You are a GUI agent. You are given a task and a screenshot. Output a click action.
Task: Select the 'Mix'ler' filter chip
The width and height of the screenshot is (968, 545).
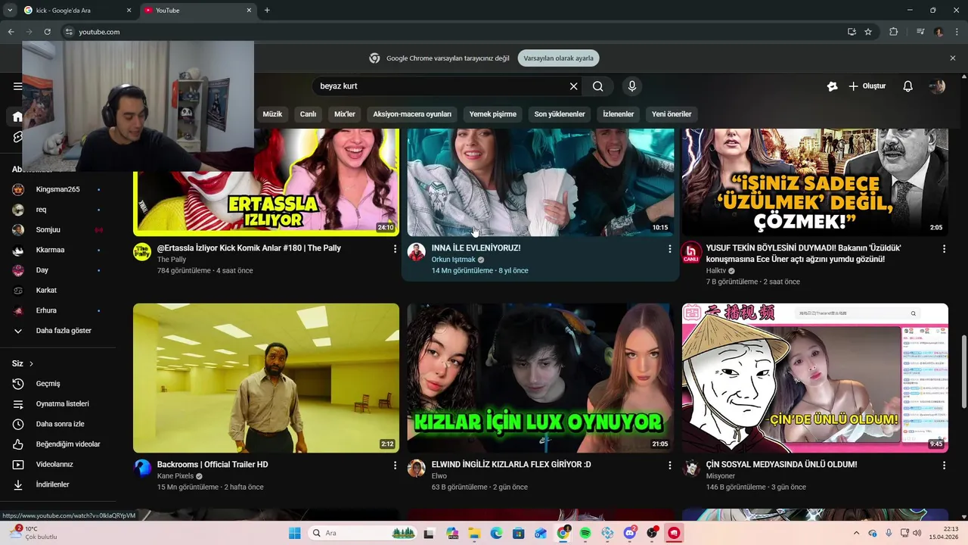click(x=345, y=114)
